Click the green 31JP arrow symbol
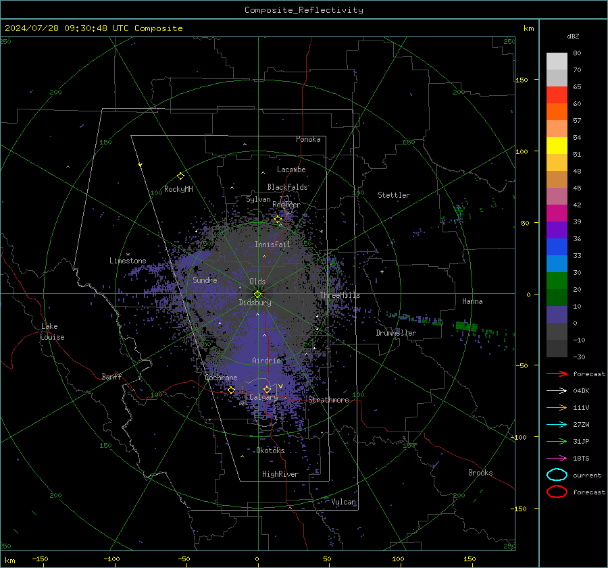The image size is (608, 568). tap(557, 441)
